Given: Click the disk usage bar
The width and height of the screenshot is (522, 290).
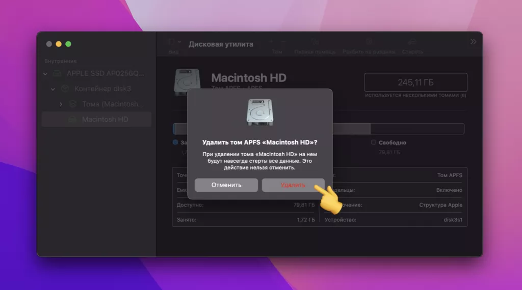Looking at the screenshot, I should tap(319, 129).
